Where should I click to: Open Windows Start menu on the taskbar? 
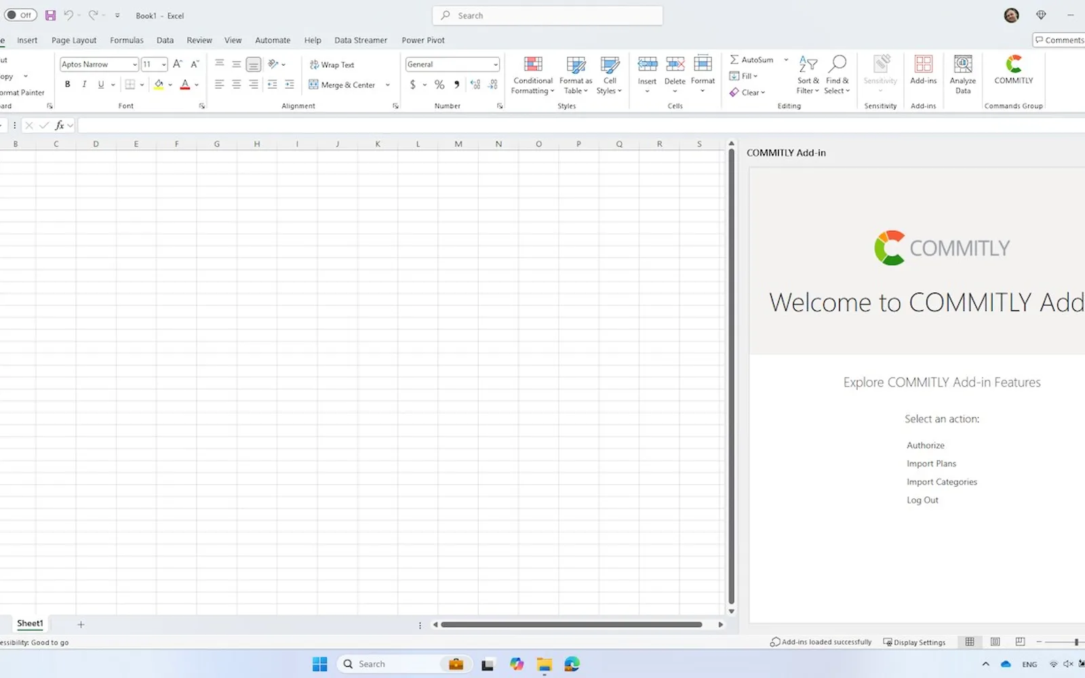coord(319,664)
